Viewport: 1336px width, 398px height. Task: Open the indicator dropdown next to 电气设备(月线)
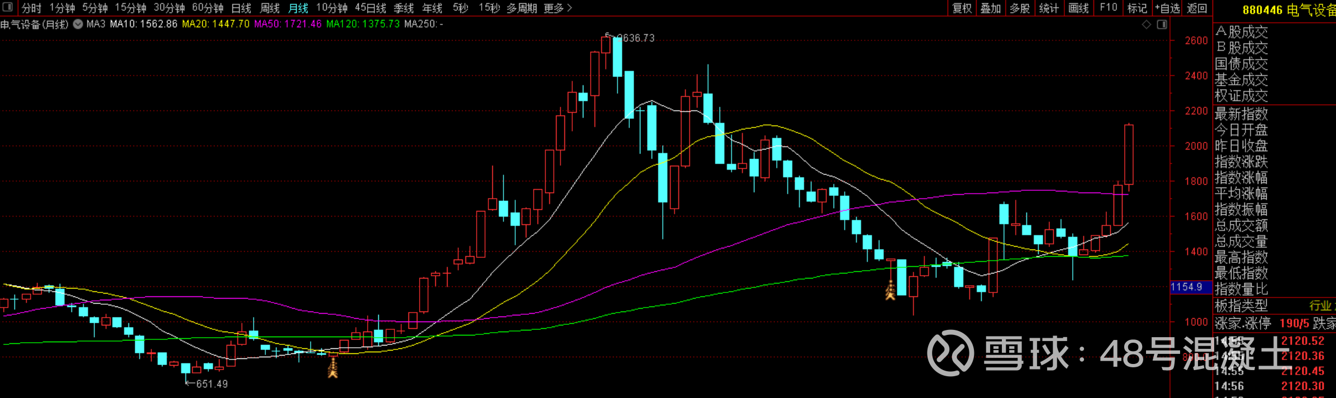point(78,24)
